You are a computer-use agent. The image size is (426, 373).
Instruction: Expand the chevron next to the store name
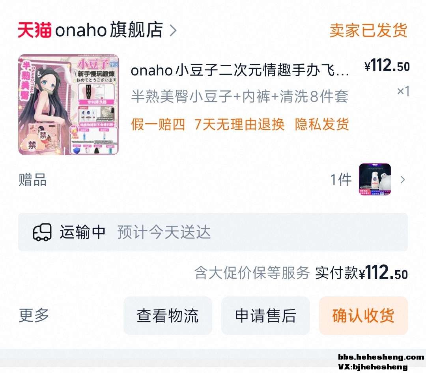click(x=173, y=30)
